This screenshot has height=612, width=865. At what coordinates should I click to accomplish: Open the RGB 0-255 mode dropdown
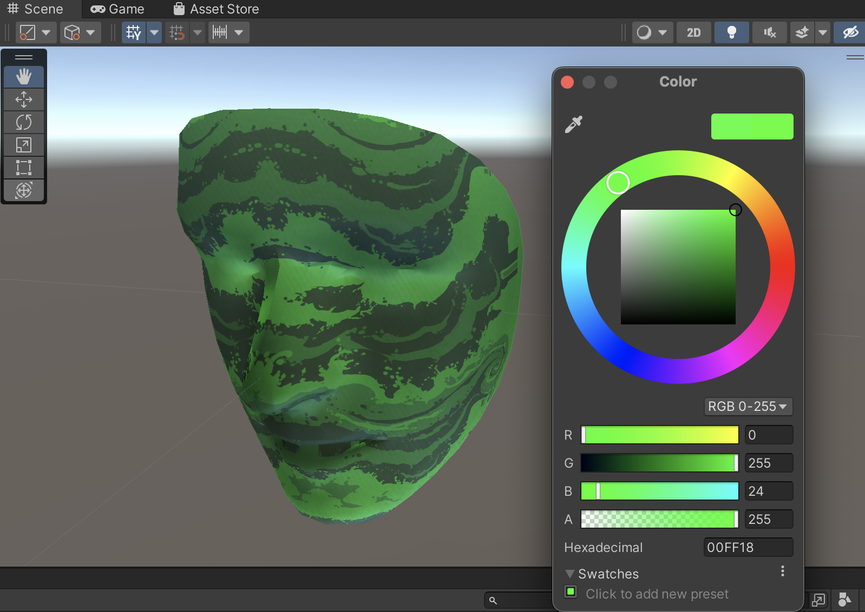(x=748, y=407)
